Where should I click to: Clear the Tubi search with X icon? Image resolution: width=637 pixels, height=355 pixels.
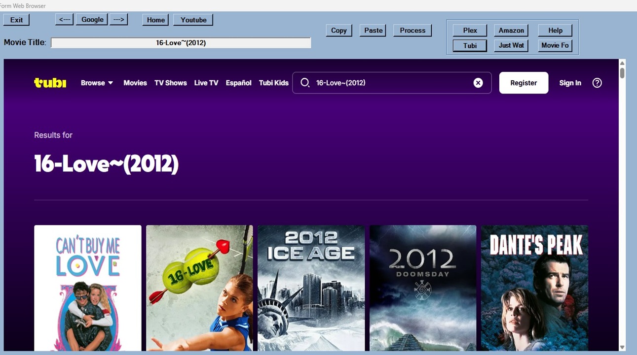[478, 83]
